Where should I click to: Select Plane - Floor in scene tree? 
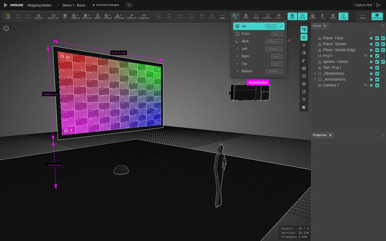point(333,38)
